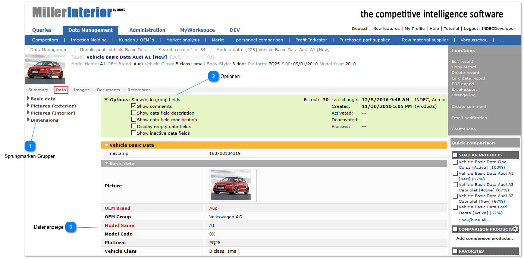Image resolution: width=524 pixels, height=259 pixels.
Task: Tick the COMPARISON PRODUCTS header checkbox
Action: coord(455,229)
